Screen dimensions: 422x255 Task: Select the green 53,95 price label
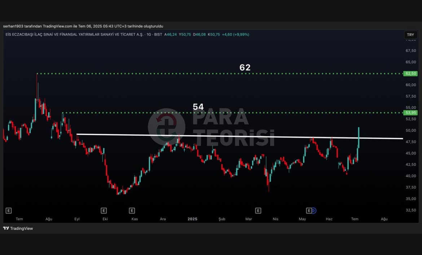[410, 113]
